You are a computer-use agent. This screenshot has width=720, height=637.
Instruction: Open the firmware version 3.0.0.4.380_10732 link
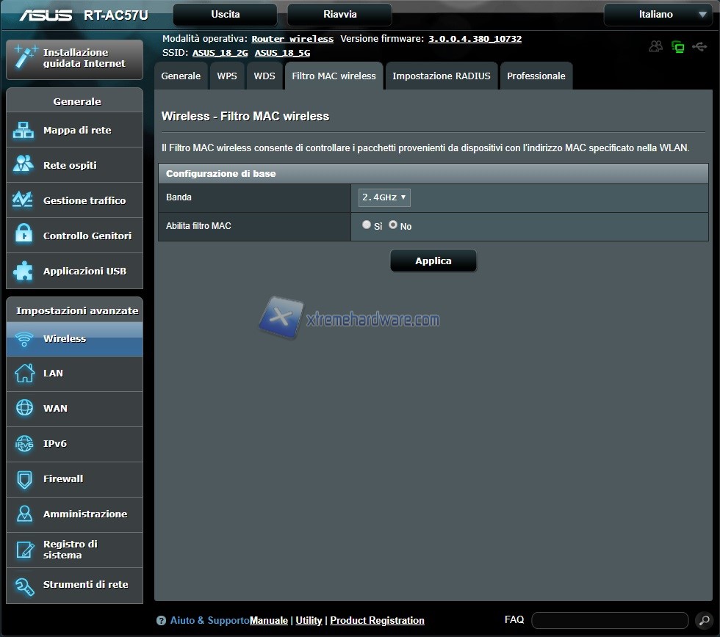tap(475, 39)
